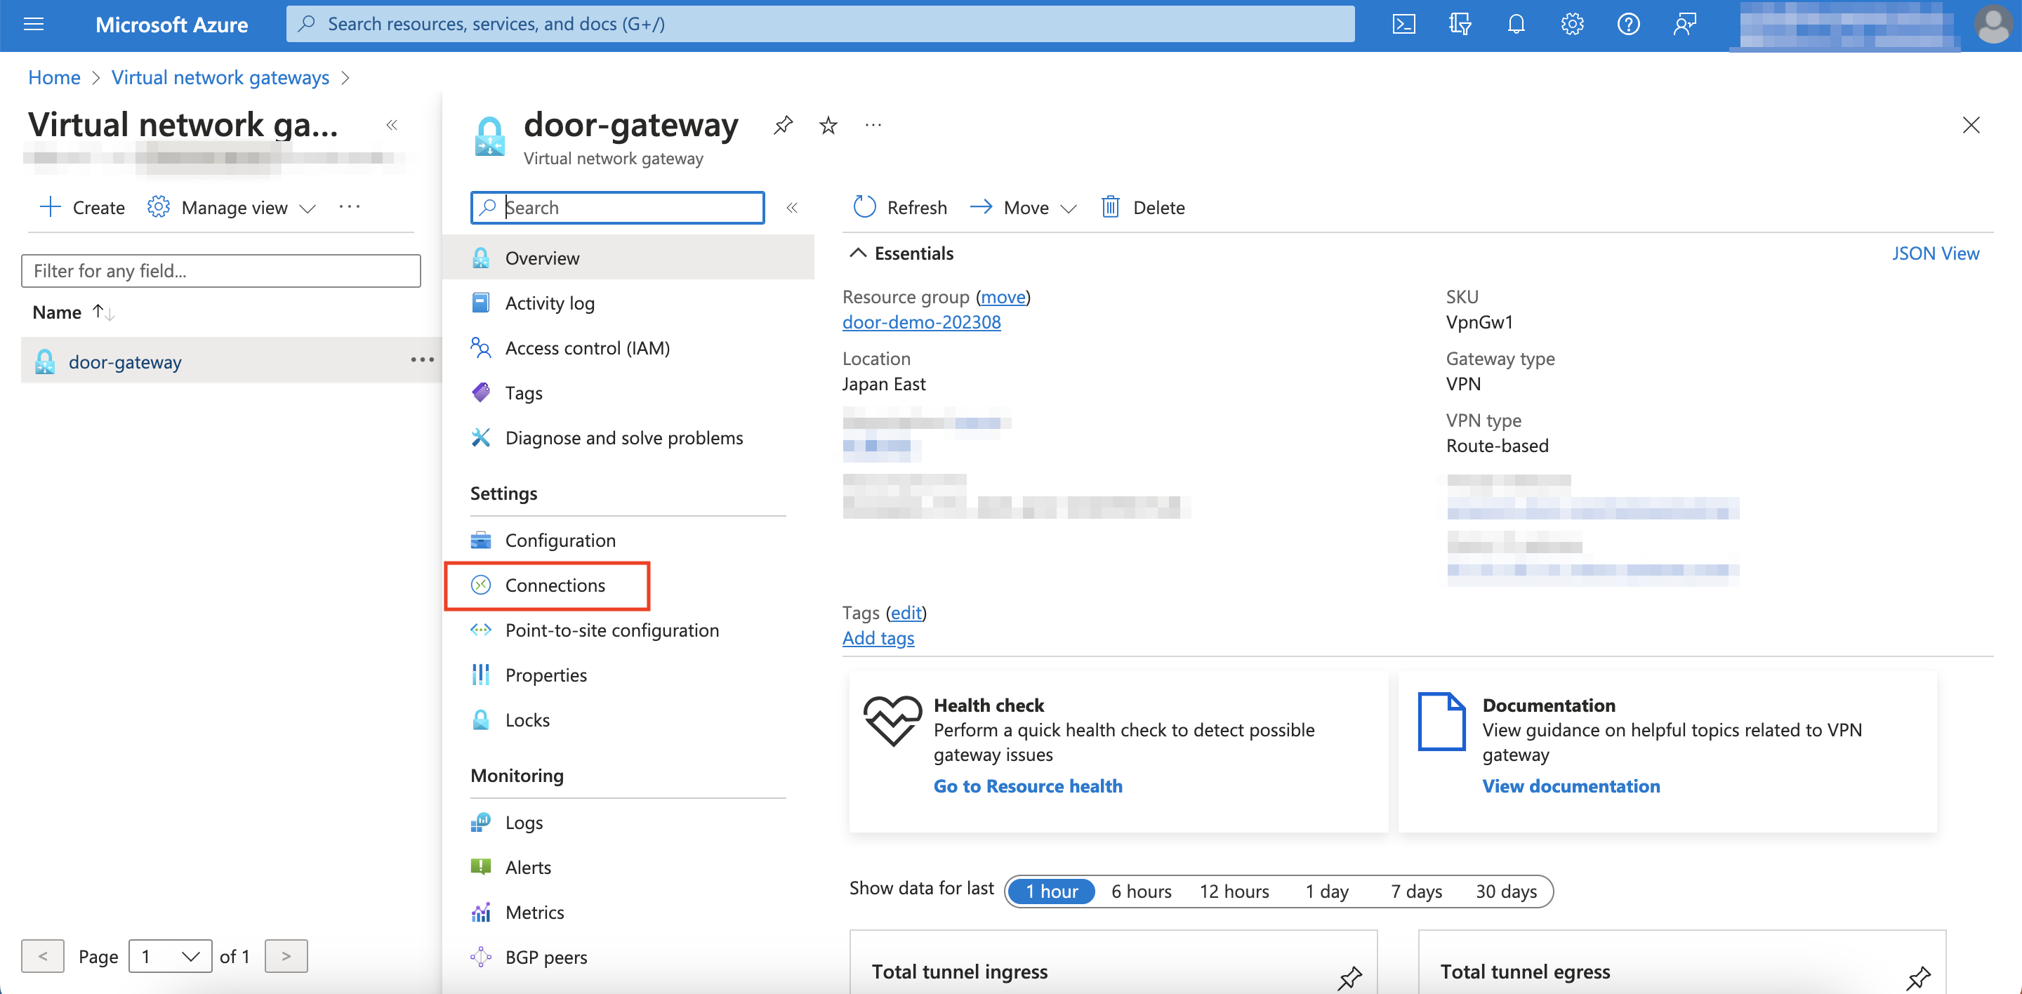Open the door-demo-202308 resource group link
Viewport: 2022px width, 994px height.
pos(920,322)
